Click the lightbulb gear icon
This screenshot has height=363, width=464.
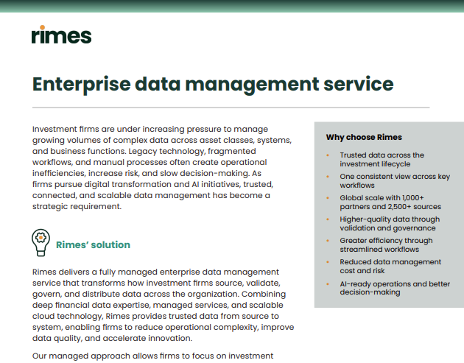tap(41, 242)
